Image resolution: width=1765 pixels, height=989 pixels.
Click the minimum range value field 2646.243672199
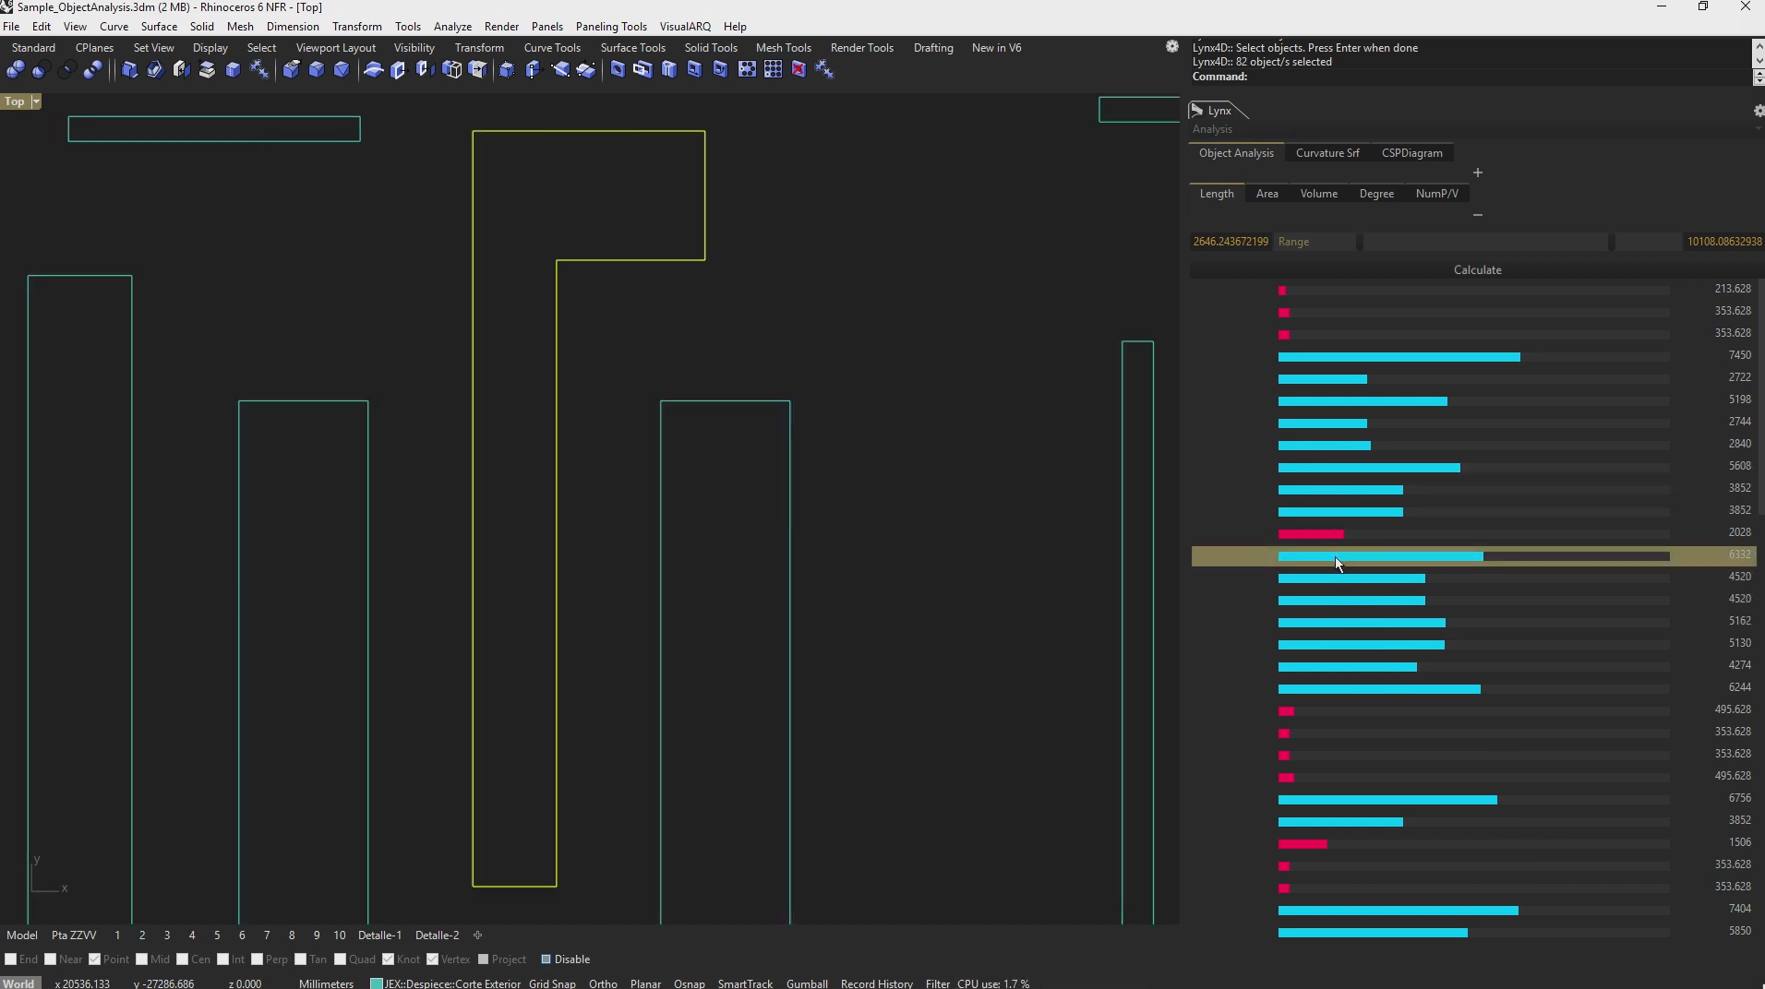(1230, 242)
